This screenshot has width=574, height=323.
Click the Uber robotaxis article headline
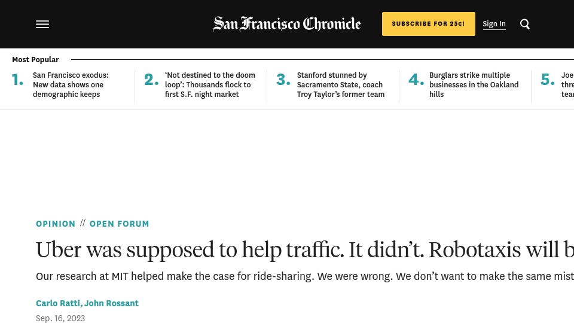tap(305, 250)
